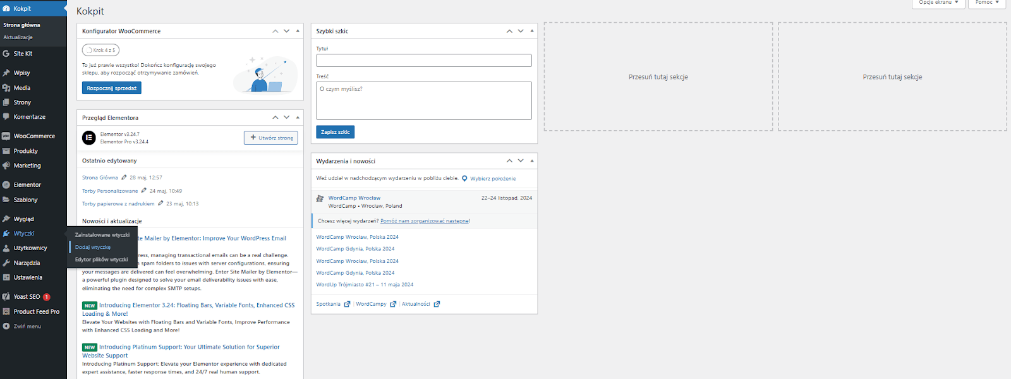Viewport: 1011px width, 379px height.
Task: Click location pin icon beside Wybierz położenie
Action: tap(464, 179)
